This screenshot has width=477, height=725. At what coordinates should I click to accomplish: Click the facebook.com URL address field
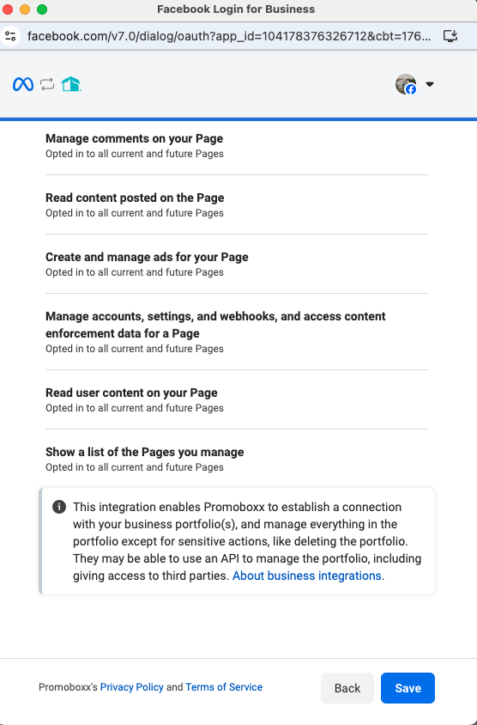pyautogui.click(x=229, y=36)
